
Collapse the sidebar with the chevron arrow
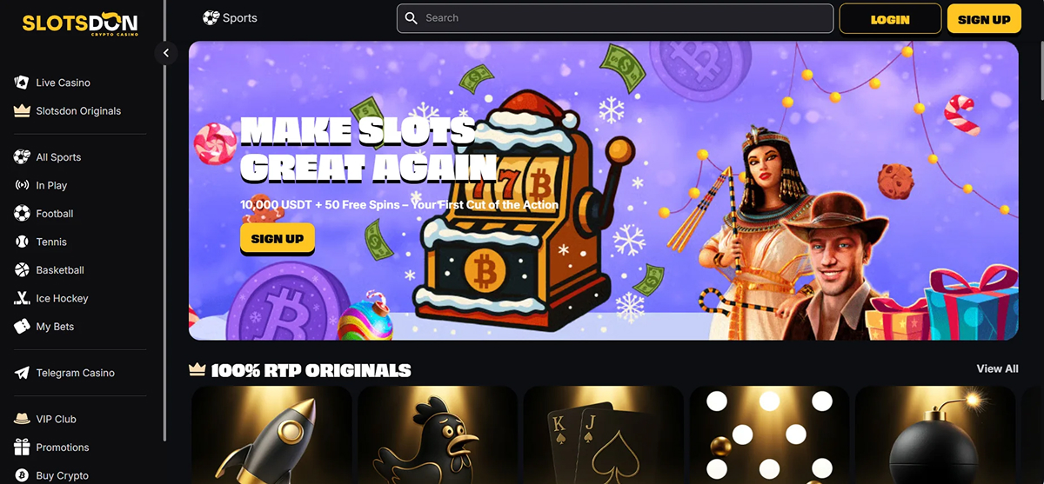(x=166, y=53)
